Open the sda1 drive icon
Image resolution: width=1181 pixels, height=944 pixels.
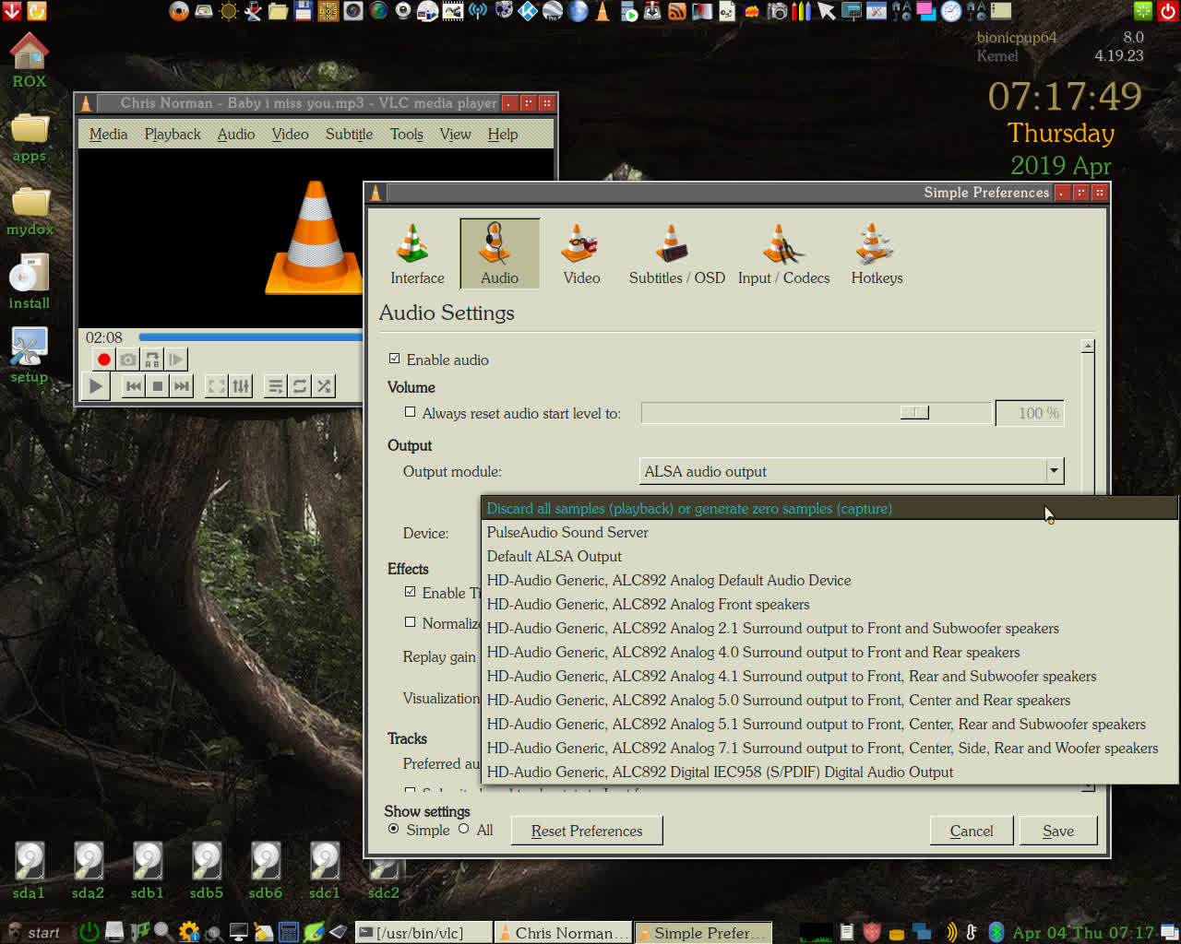(x=29, y=870)
